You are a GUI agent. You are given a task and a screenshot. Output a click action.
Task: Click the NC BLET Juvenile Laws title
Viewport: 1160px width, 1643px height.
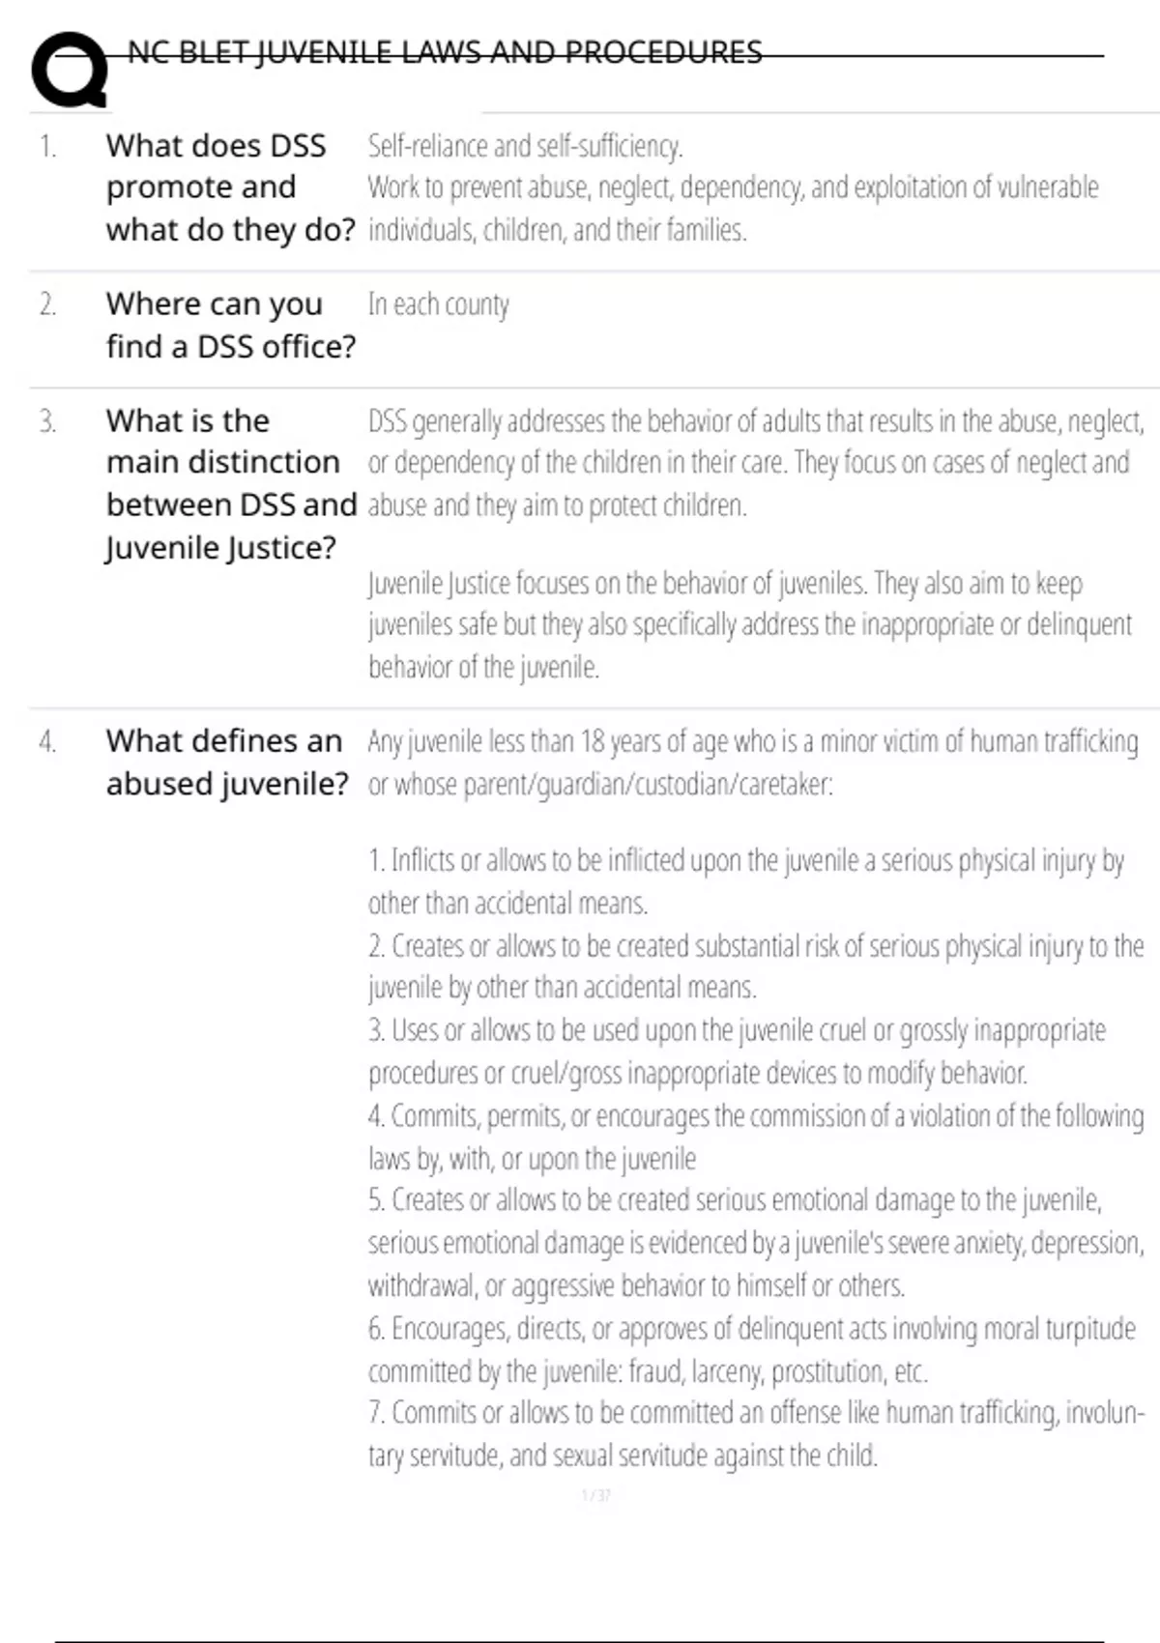click(x=445, y=52)
